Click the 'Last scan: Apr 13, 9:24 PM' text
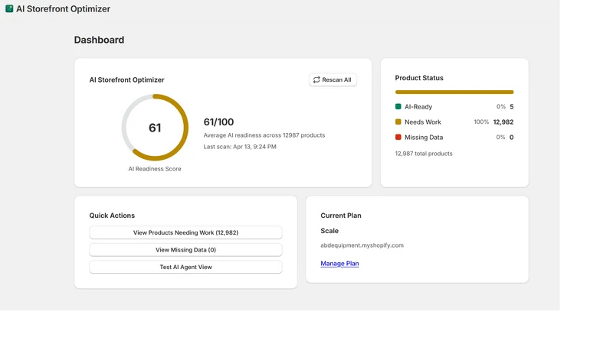This screenshot has height=344, width=613. pos(240,147)
